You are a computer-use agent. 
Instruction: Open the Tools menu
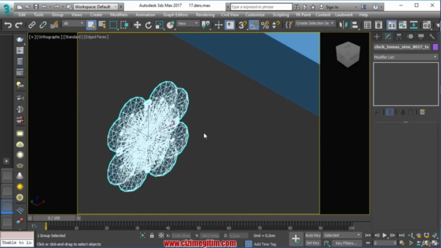click(39, 14)
